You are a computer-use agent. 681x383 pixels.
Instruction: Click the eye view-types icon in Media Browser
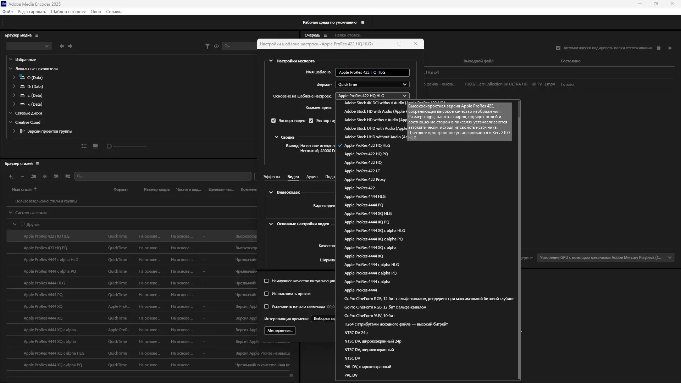[x=216, y=46]
